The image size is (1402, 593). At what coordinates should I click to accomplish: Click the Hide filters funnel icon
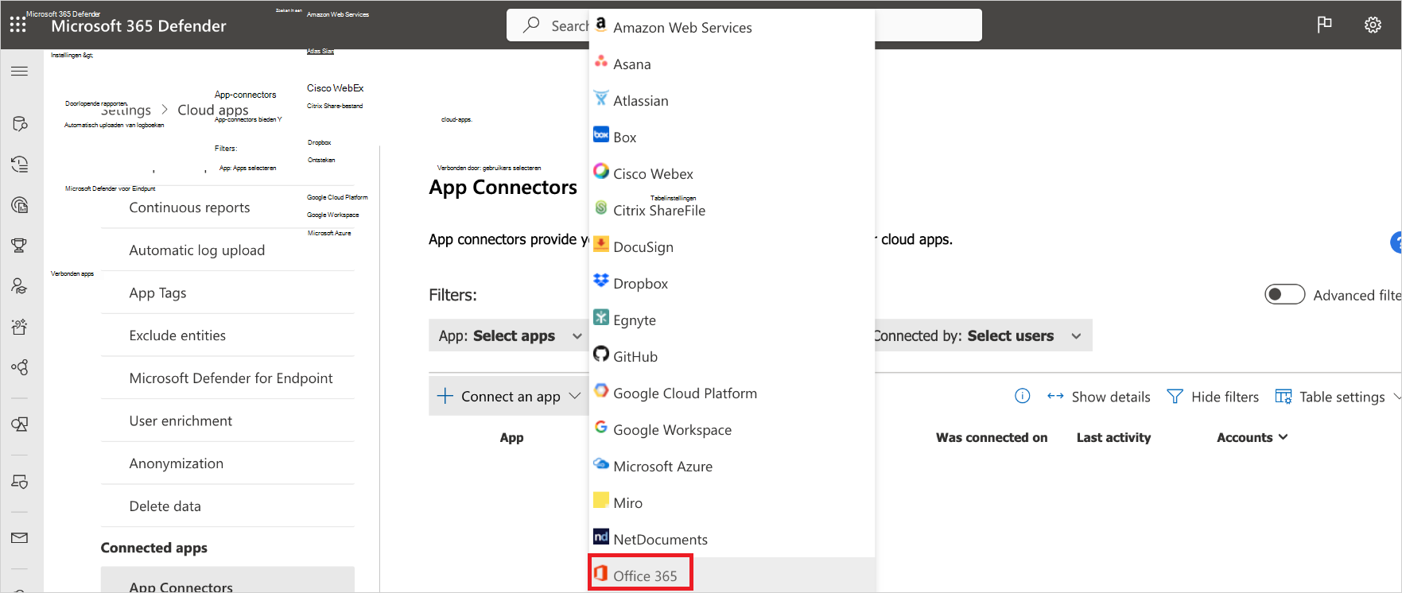[x=1175, y=396]
